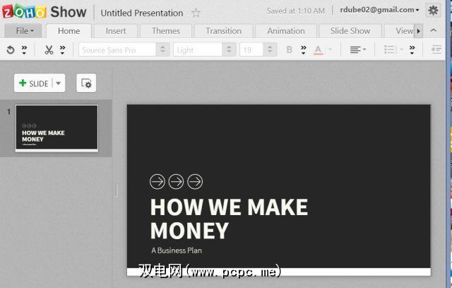Click the indent icon at the toolbar edge
The width and height of the screenshot is (452, 288).
click(436, 50)
